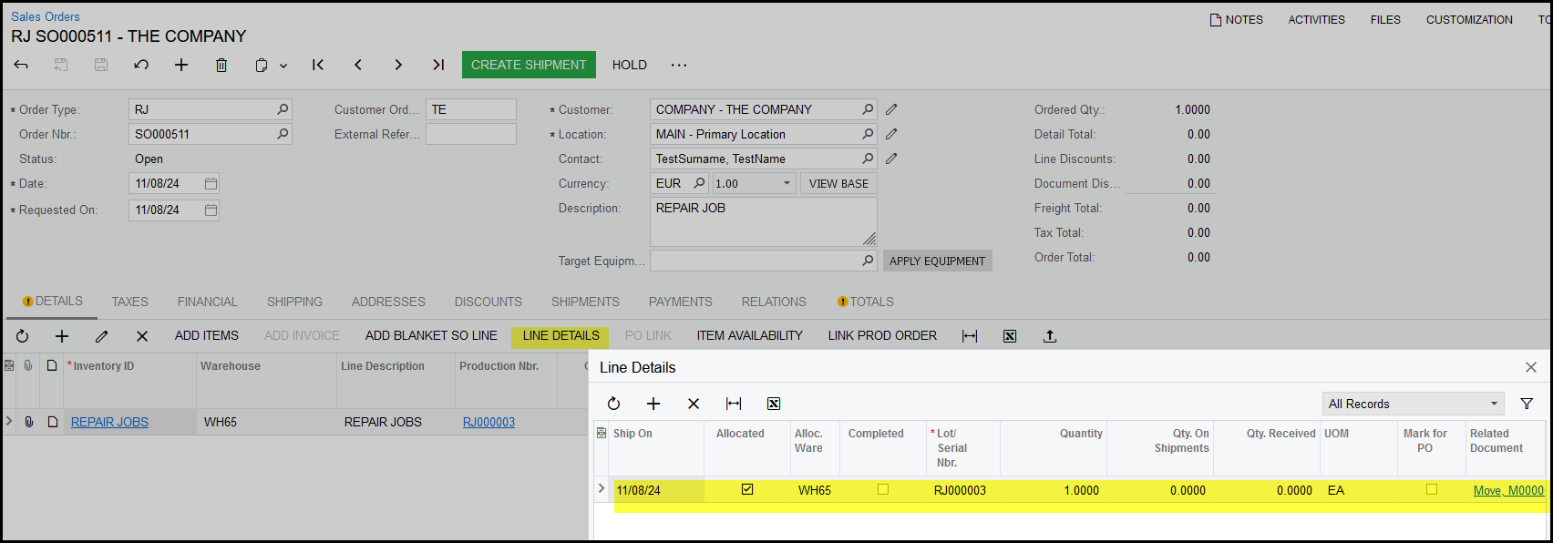This screenshot has width=1553, height=543.
Task: Open the RJ000003 production number link
Action: click(489, 422)
